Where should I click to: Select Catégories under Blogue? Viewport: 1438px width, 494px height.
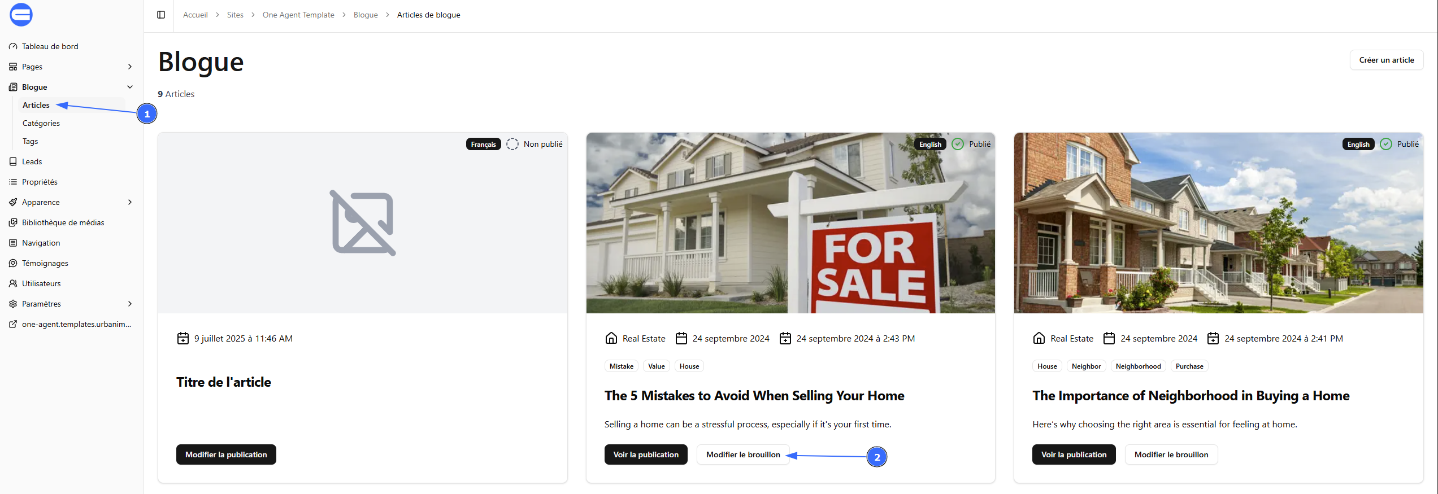41,123
